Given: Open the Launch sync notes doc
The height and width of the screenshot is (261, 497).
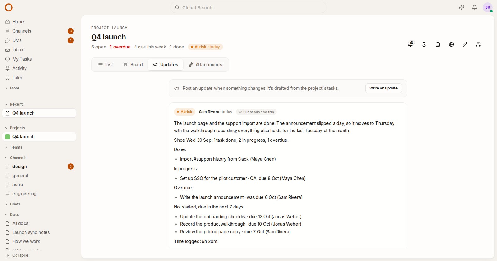Looking at the screenshot, I should point(39,232).
